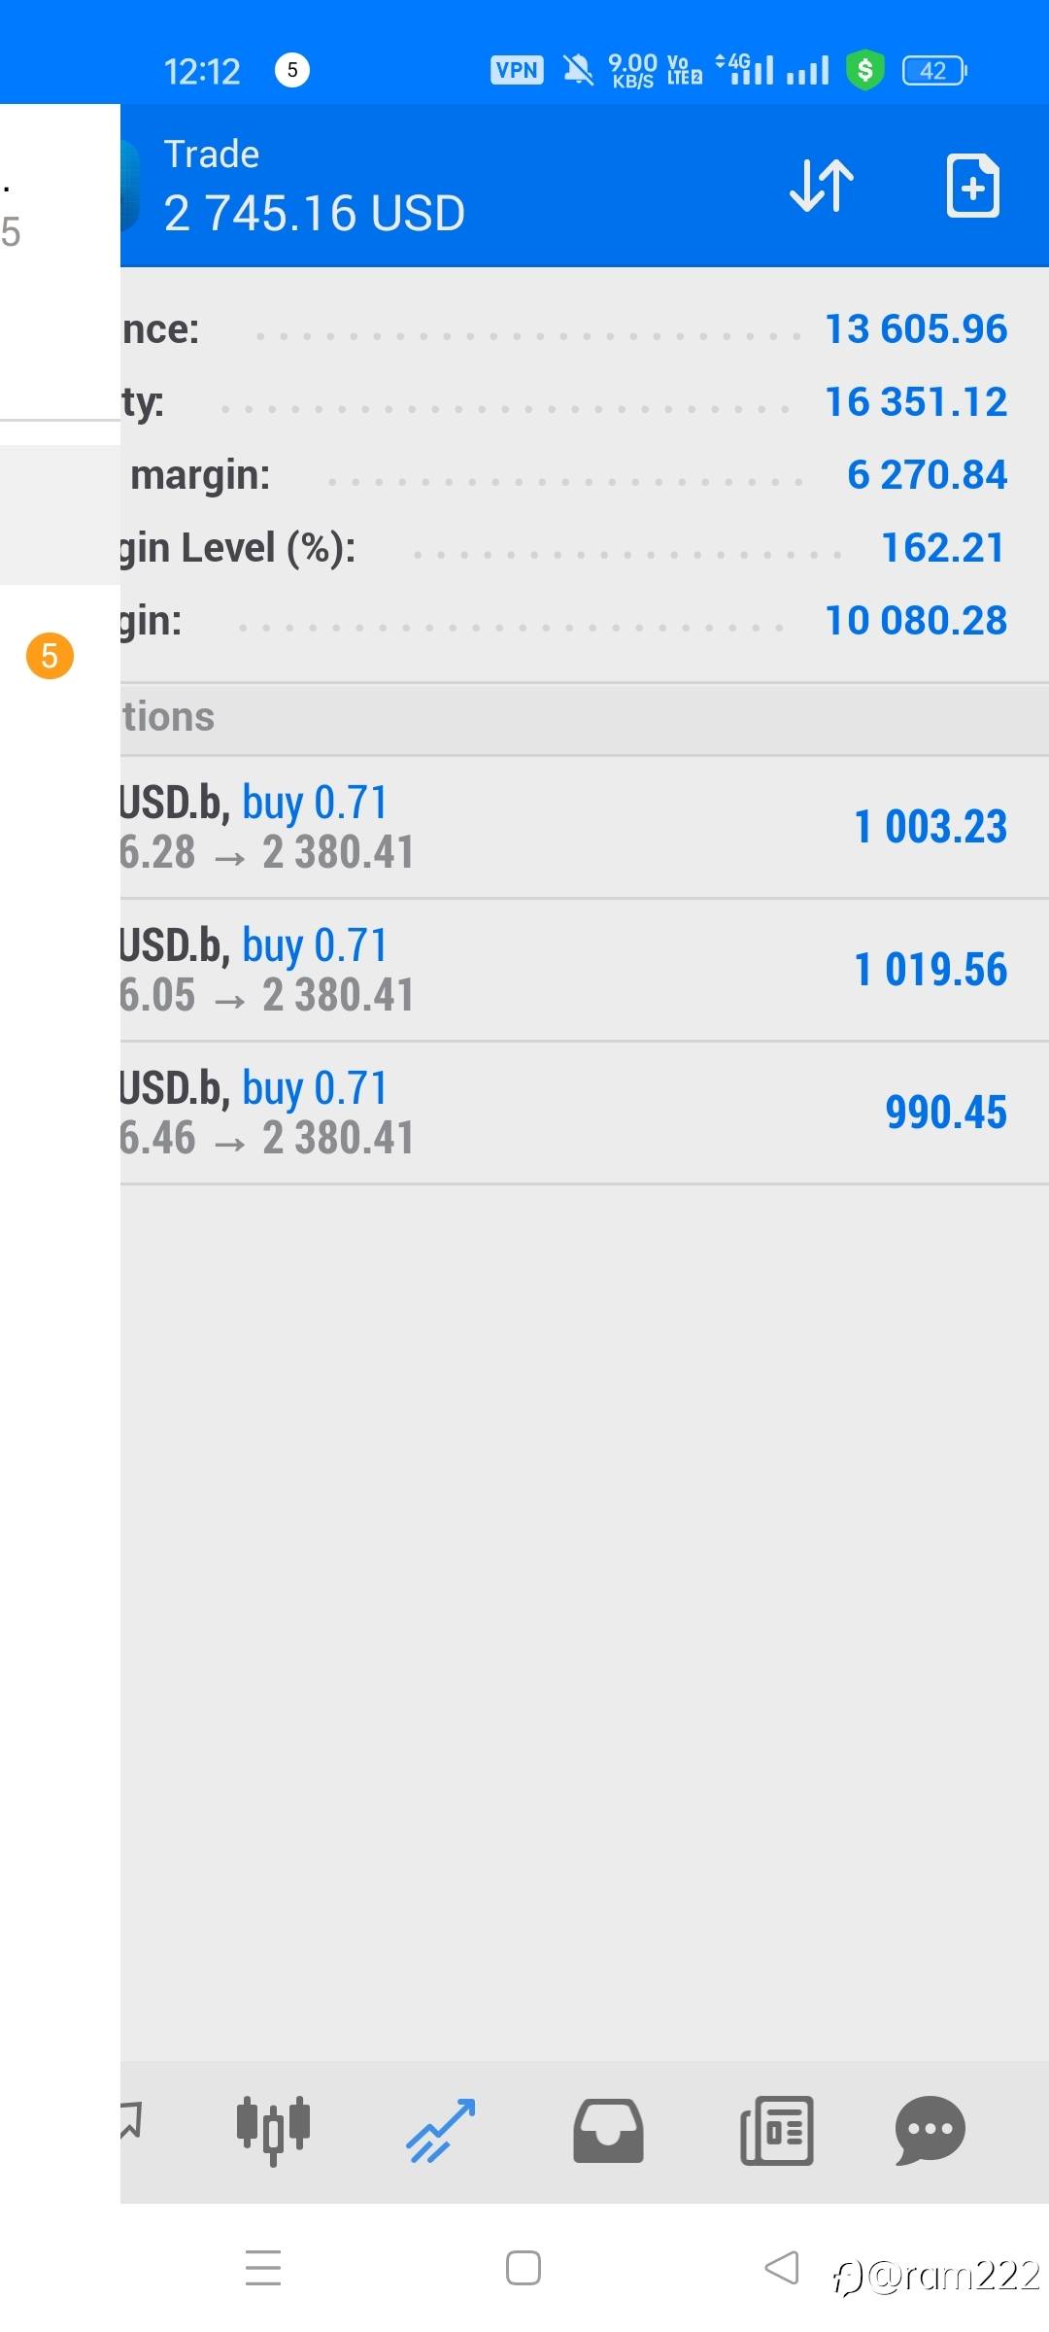The width and height of the screenshot is (1049, 2332).
Task: Open Android recent apps menu
Action: click(x=263, y=2268)
